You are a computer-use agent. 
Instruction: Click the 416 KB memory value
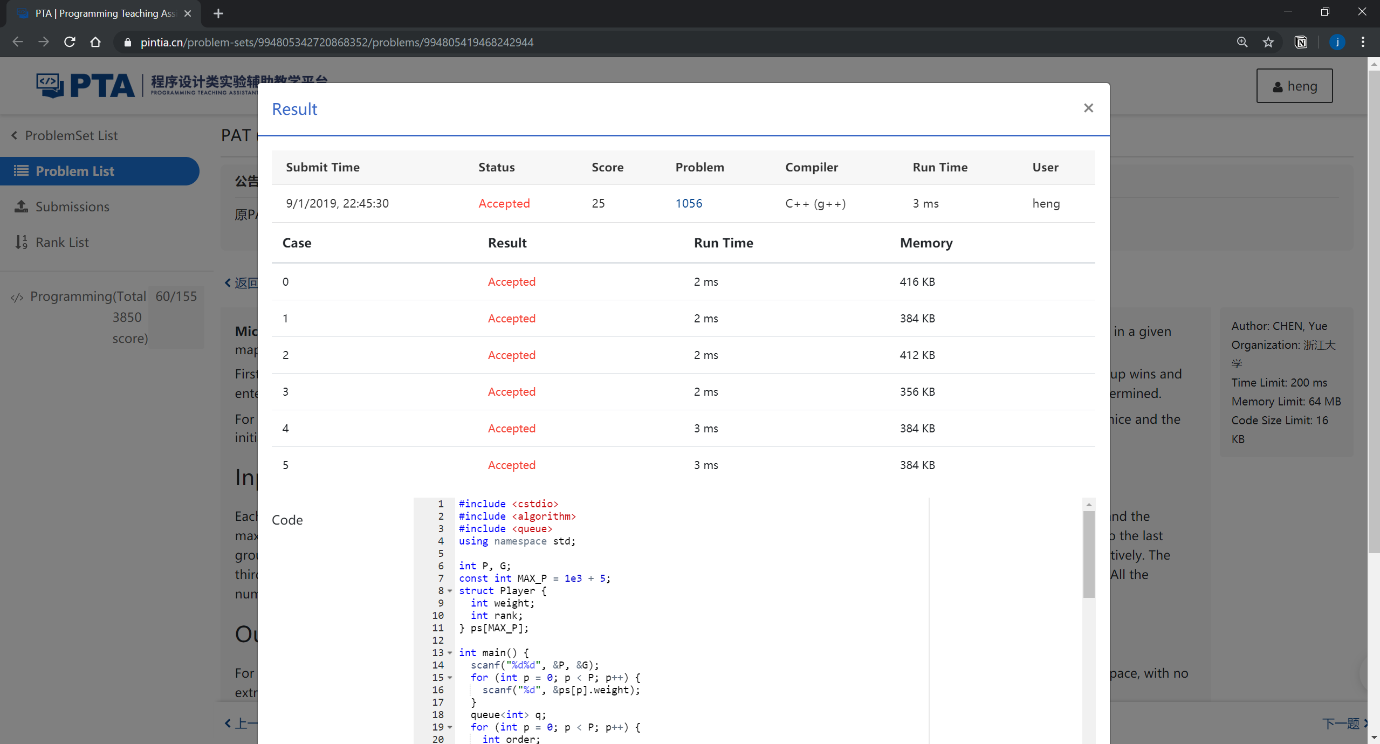point(917,281)
